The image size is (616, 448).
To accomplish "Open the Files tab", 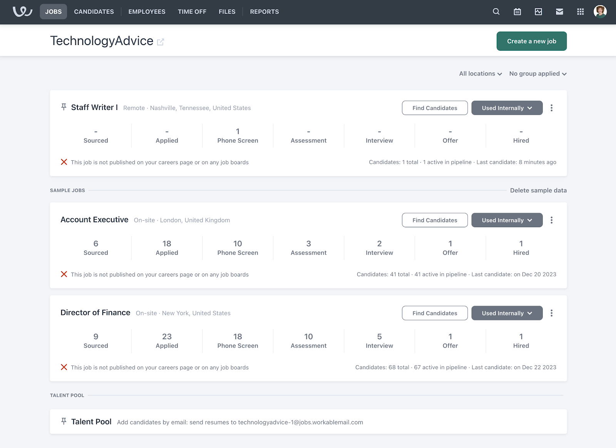I will [227, 12].
